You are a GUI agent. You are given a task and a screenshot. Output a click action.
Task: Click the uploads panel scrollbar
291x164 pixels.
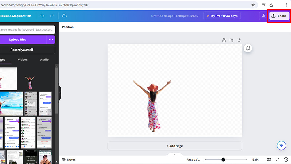[57, 90]
